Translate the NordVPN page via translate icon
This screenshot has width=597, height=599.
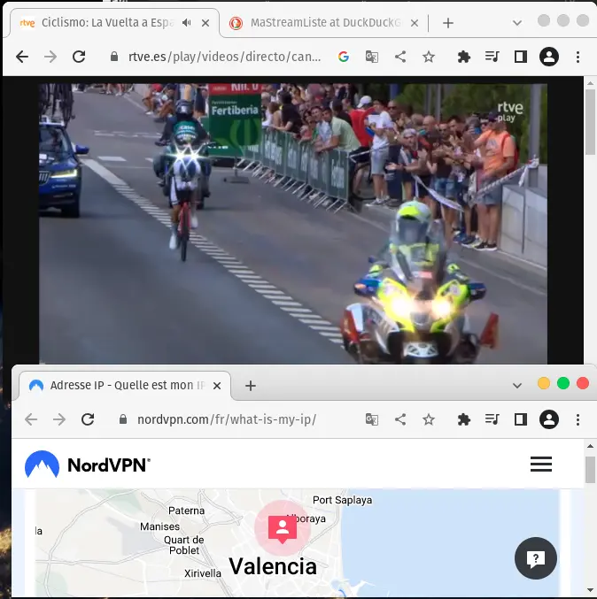[372, 419]
